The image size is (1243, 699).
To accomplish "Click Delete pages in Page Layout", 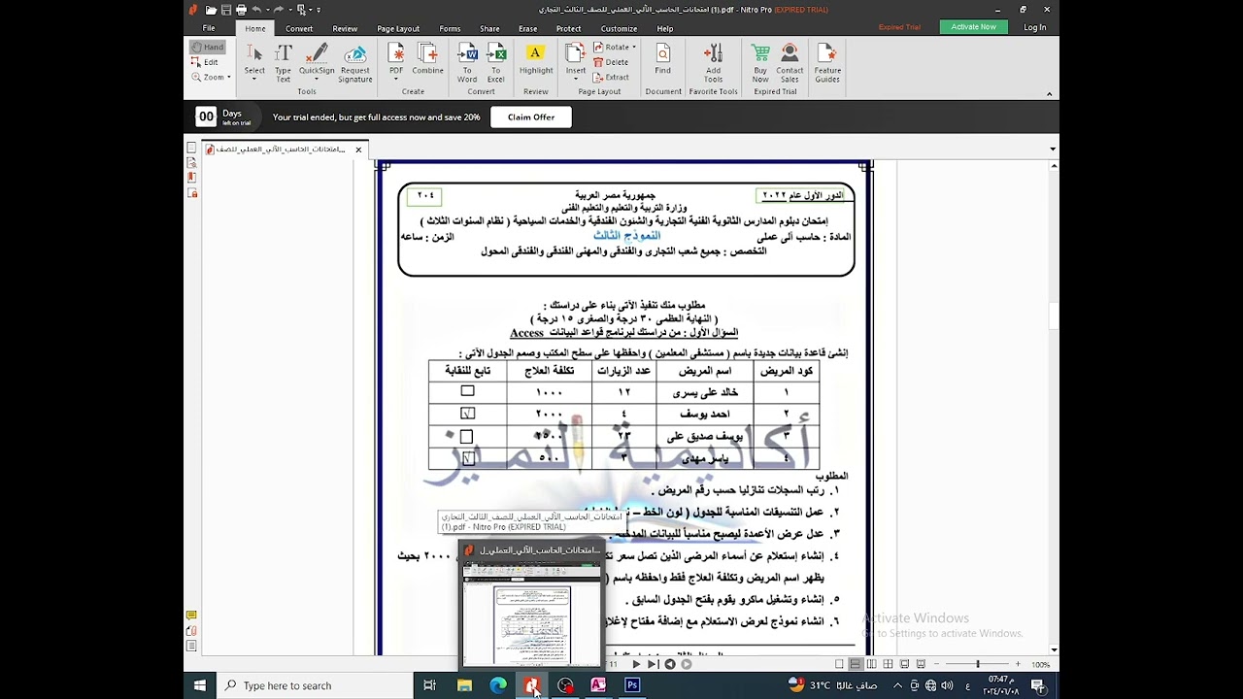I will (x=611, y=62).
